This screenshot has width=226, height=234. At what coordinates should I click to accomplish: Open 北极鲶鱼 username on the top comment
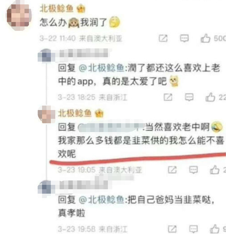(x=57, y=8)
